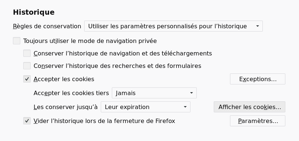Uncheck the Accepter les cookies checkbox
The width and height of the screenshot is (299, 141).
click(x=27, y=79)
